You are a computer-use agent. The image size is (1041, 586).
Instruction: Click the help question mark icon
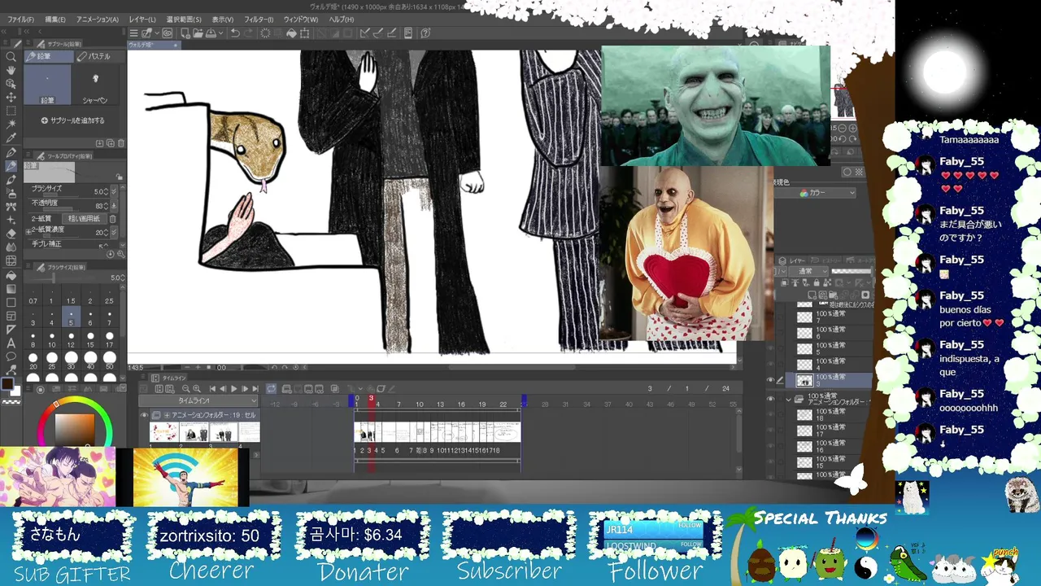coord(425,33)
